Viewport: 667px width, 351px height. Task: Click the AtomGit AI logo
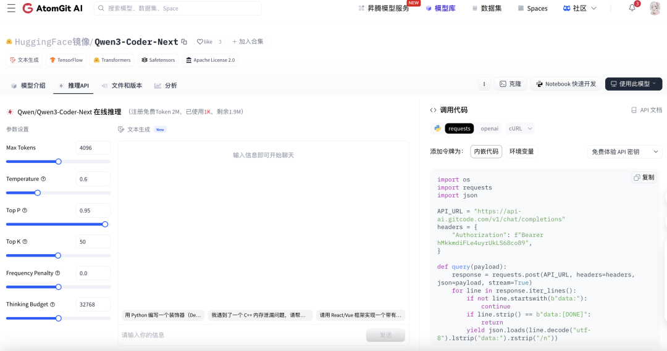52,8
